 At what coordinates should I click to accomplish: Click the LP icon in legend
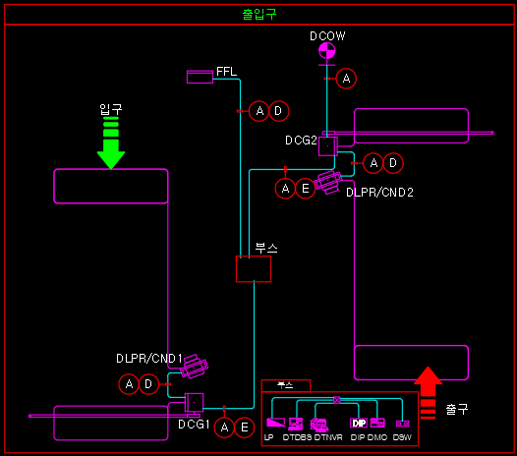click(275, 423)
